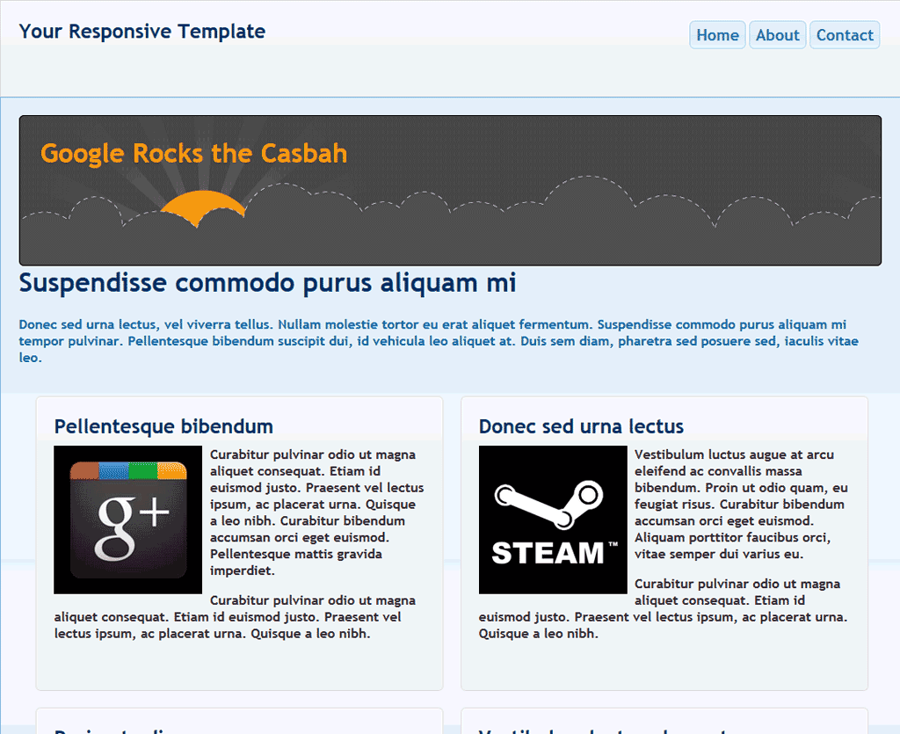Click the 'Pellentesque bibendum' card heading
The width and height of the screenshot is (900, 734).
click(163, 427)
